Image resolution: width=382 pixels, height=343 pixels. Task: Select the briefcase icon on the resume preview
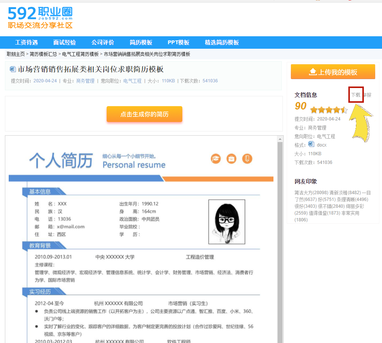[231, 159]
